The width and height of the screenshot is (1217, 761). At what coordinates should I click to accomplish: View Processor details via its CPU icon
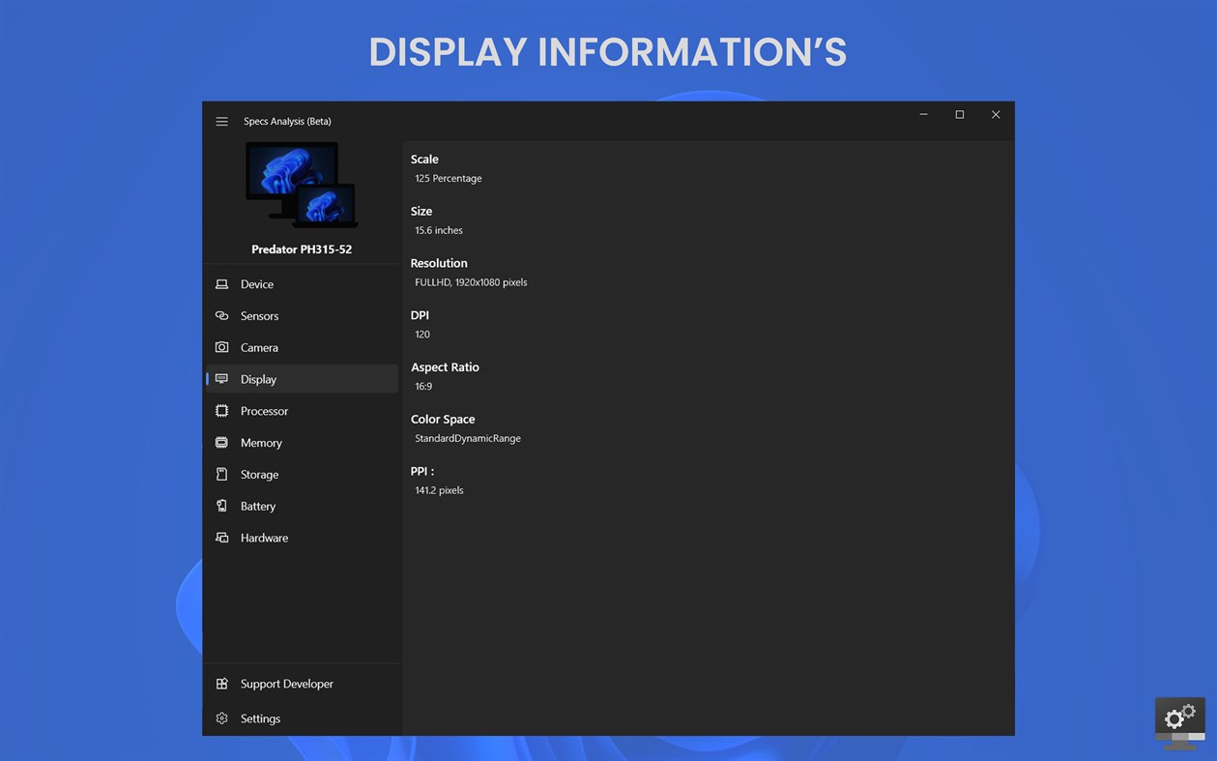(223, 410)
